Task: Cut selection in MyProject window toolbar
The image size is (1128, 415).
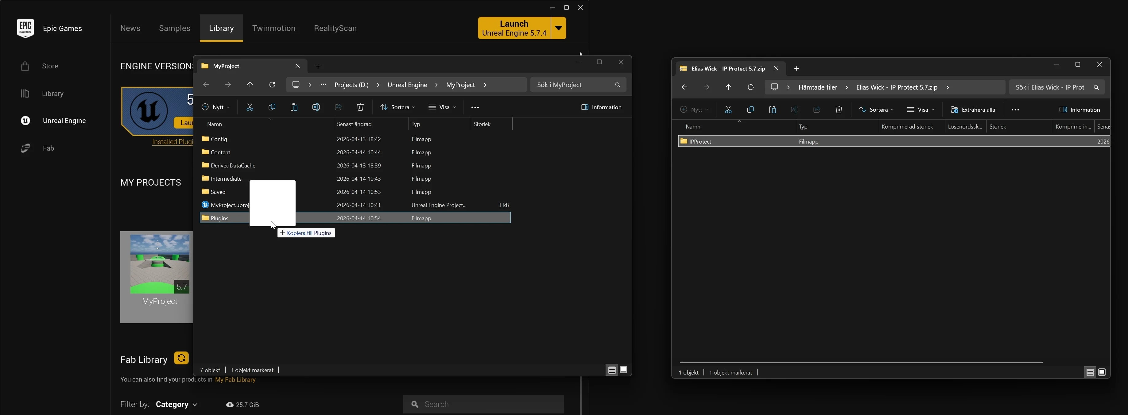Action: pos(250,107)
